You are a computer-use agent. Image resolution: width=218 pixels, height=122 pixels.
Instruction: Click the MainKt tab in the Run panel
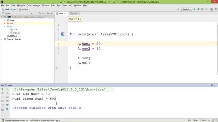pyautogui.click(x=9, y=85)
